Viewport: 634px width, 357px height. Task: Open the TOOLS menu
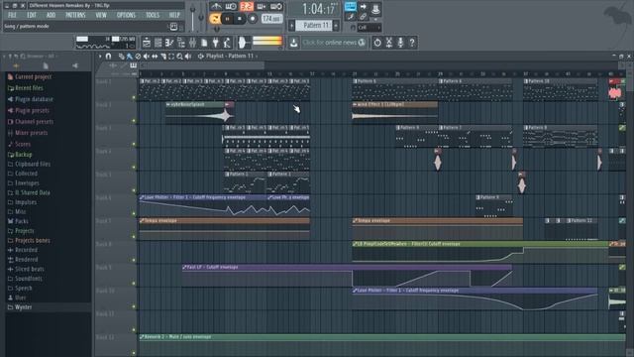point(153,15)
